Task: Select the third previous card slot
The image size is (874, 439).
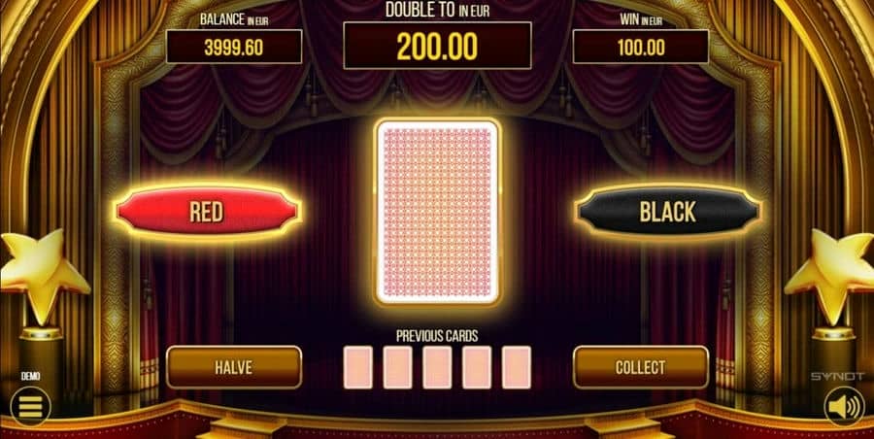Action: point(437,367)
